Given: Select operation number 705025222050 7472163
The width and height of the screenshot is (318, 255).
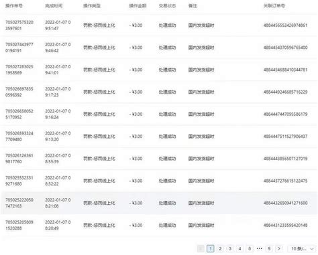Looking at the screenshot, I should coord(19,203).
